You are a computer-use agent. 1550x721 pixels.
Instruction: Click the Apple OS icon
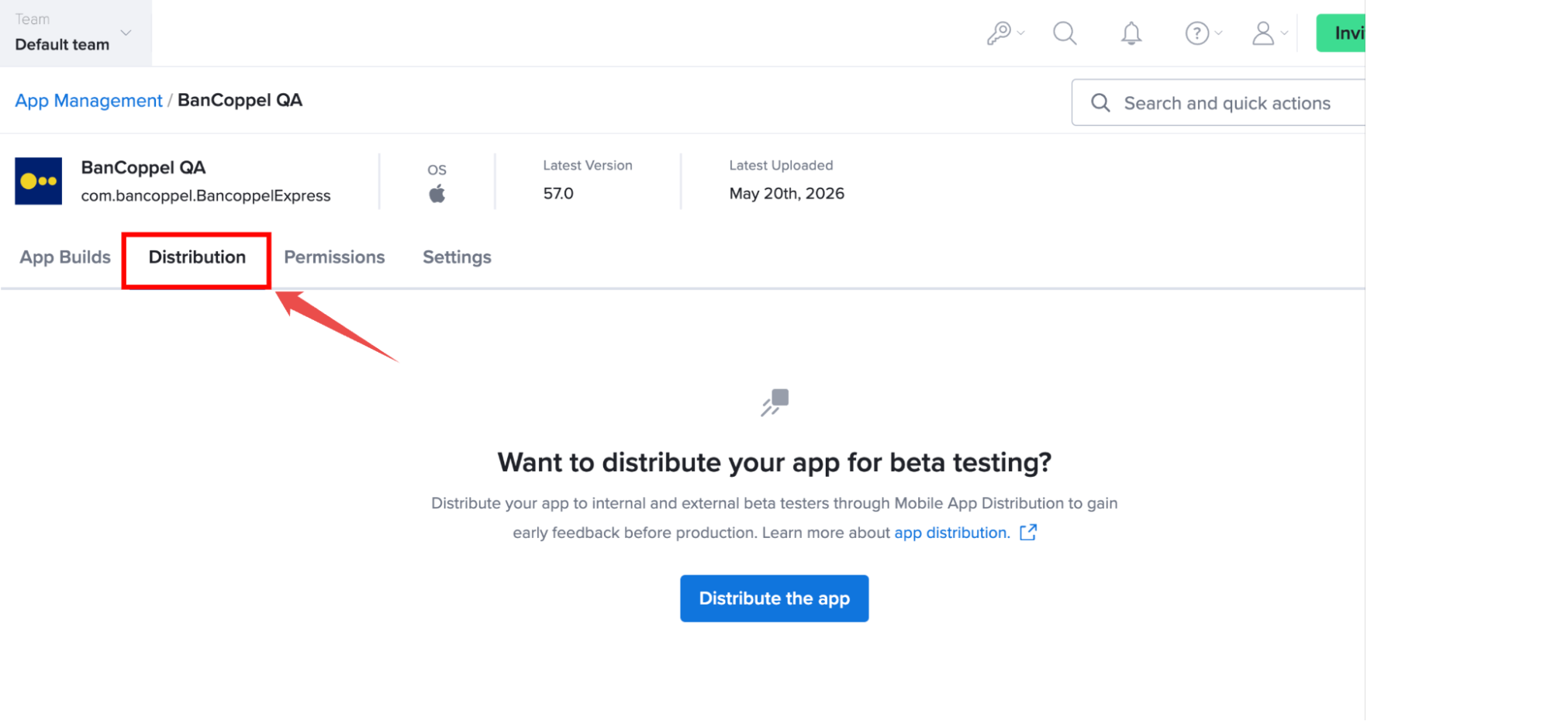(x=437, y=194)
